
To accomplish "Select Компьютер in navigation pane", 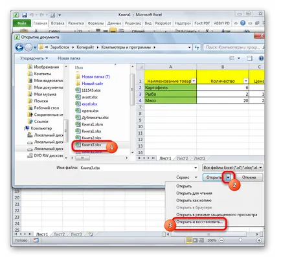I will (38, 128).
